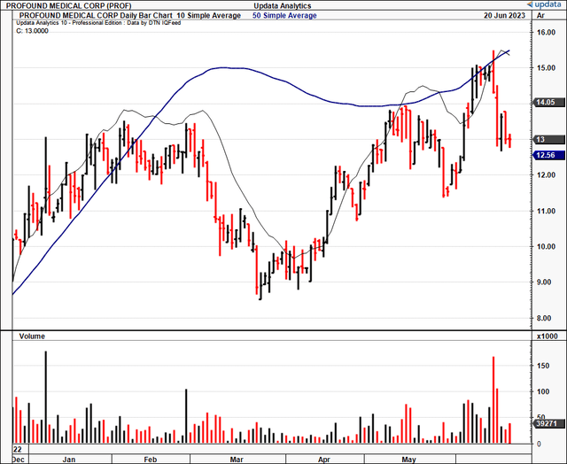The width and height of the screenshot is (567, 464).
Task: Click the Jan month label
Action: (69, 460)
